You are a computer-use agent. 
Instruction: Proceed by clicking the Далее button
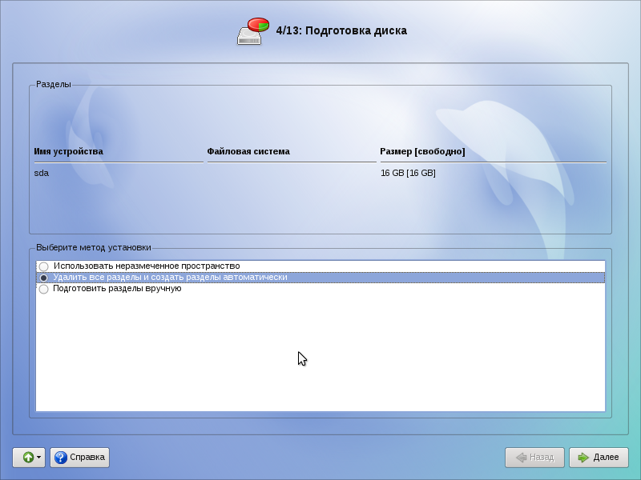click(x=599, y=458)
